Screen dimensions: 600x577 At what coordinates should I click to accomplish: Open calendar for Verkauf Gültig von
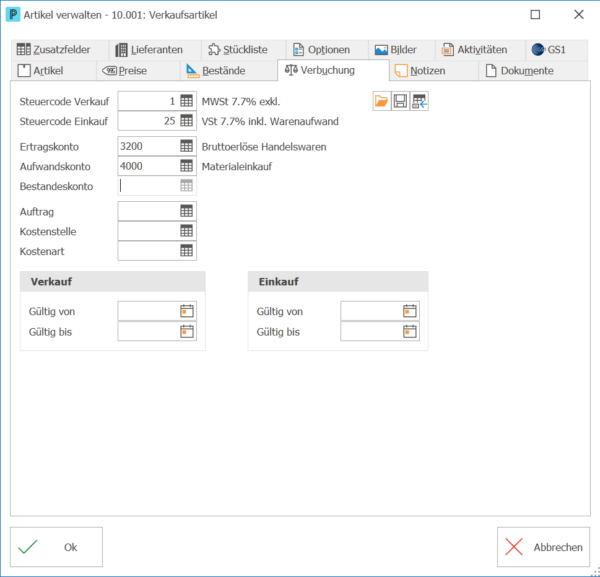187,311
